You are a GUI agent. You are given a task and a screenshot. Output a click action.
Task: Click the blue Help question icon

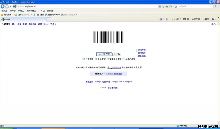[x=213, y=19]
